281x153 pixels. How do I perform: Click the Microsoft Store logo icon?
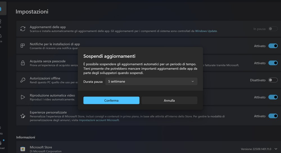23,149
